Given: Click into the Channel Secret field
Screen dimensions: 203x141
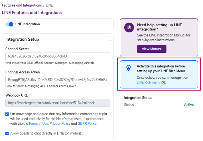Looking at the screenshot, I should point(58,56).
